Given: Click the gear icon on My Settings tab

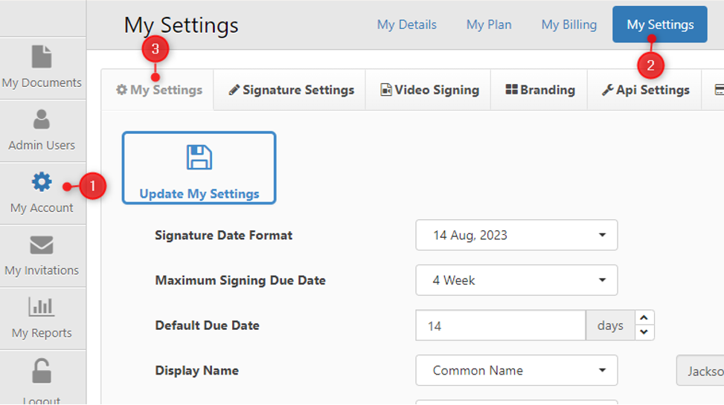Looking at the screenshot, I should coord(121,89).
